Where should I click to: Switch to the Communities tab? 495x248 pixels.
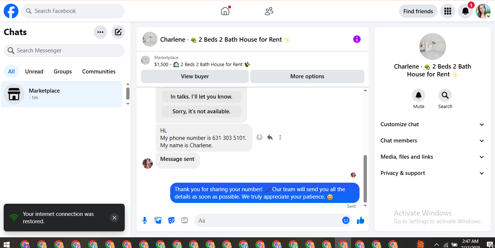[99, 72]
